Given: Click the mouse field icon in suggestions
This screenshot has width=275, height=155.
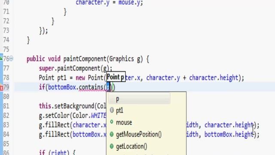Looking at the screenshot, I should (x=112, y=122).
